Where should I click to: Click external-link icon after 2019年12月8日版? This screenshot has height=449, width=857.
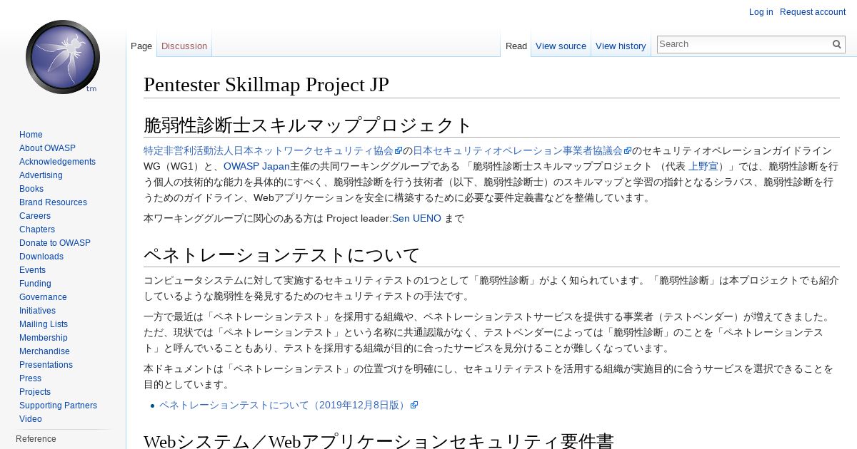[414, 405]
